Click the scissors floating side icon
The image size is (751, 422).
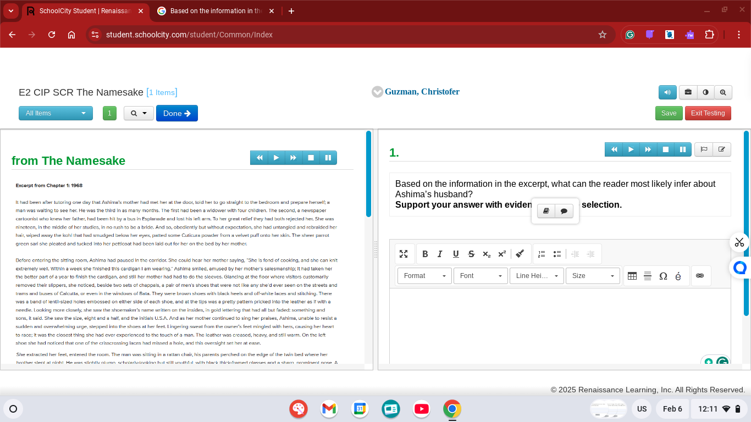(739, 242)
